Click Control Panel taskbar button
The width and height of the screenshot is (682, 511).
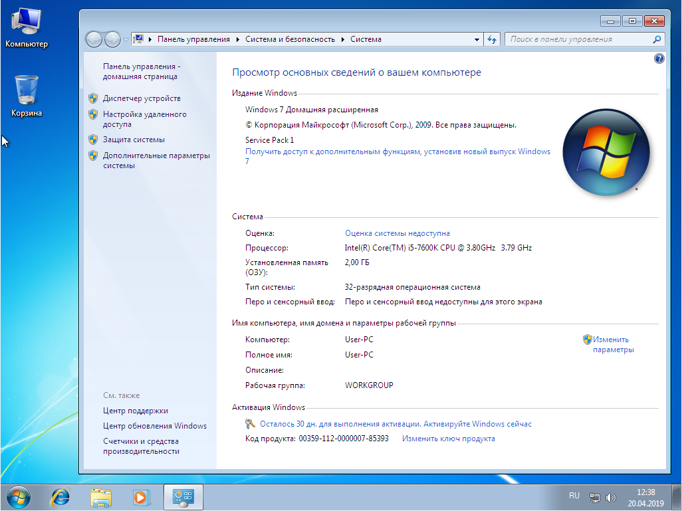pos(183,497)
